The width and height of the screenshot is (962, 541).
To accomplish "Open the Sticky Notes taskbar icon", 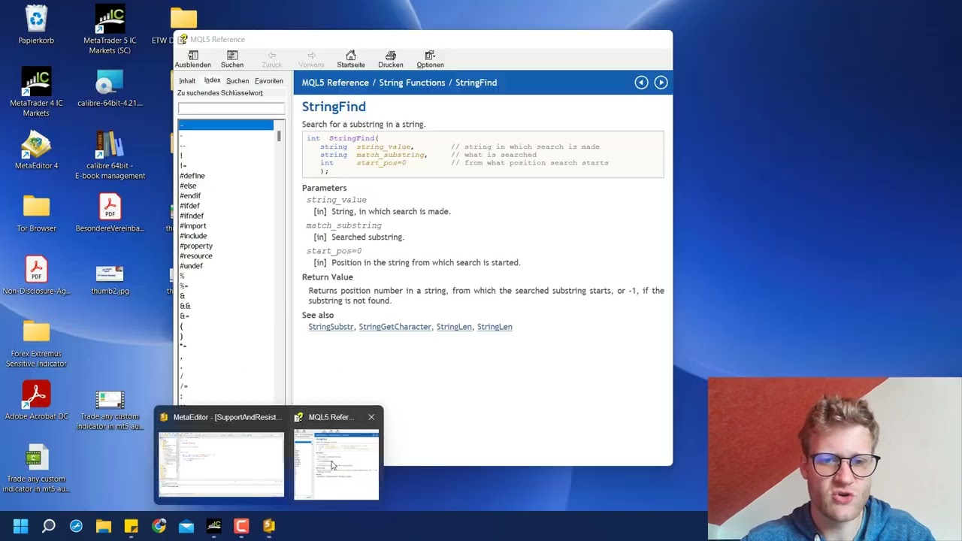I will [x=131, y=526].
